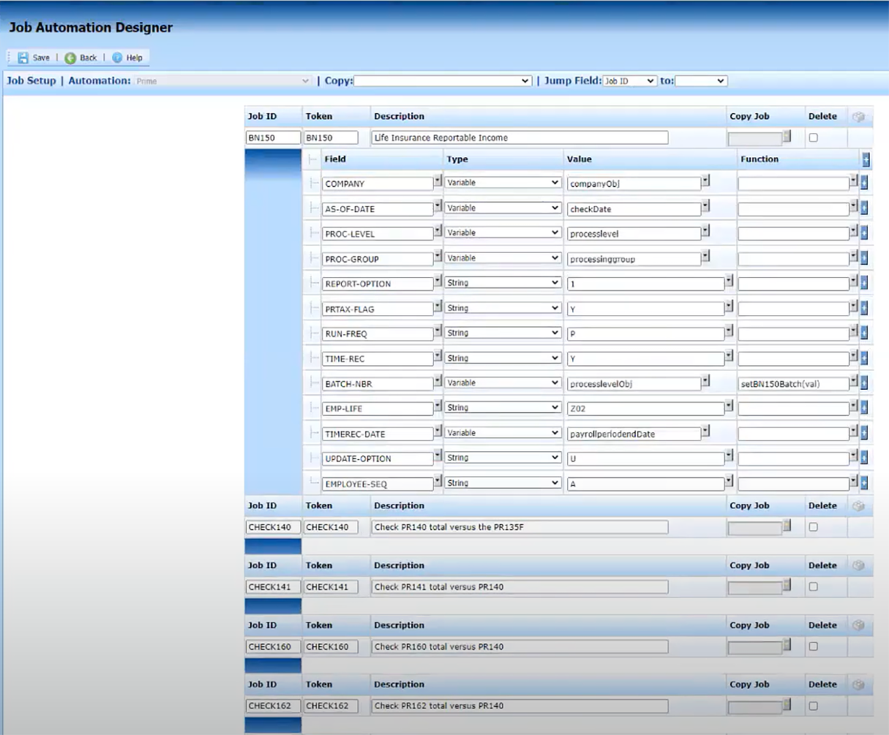Click the lookup icon next to the COMPANY field
The height and width of the screenshot is (735, 889).
point(437,181)
